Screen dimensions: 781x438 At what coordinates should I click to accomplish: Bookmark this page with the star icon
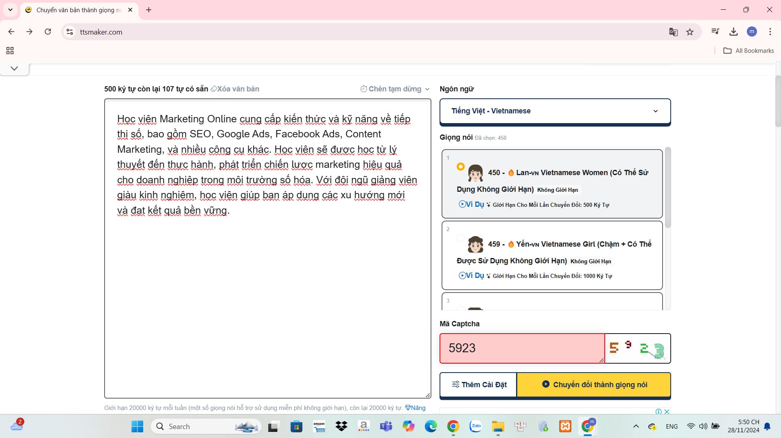click(690, 32)
